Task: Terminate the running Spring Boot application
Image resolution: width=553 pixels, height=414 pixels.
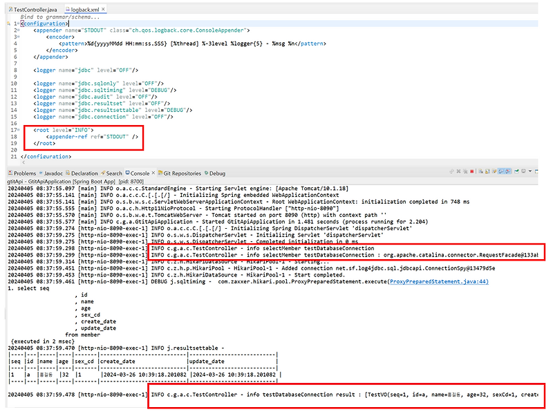Action: [x=471, y=172]
